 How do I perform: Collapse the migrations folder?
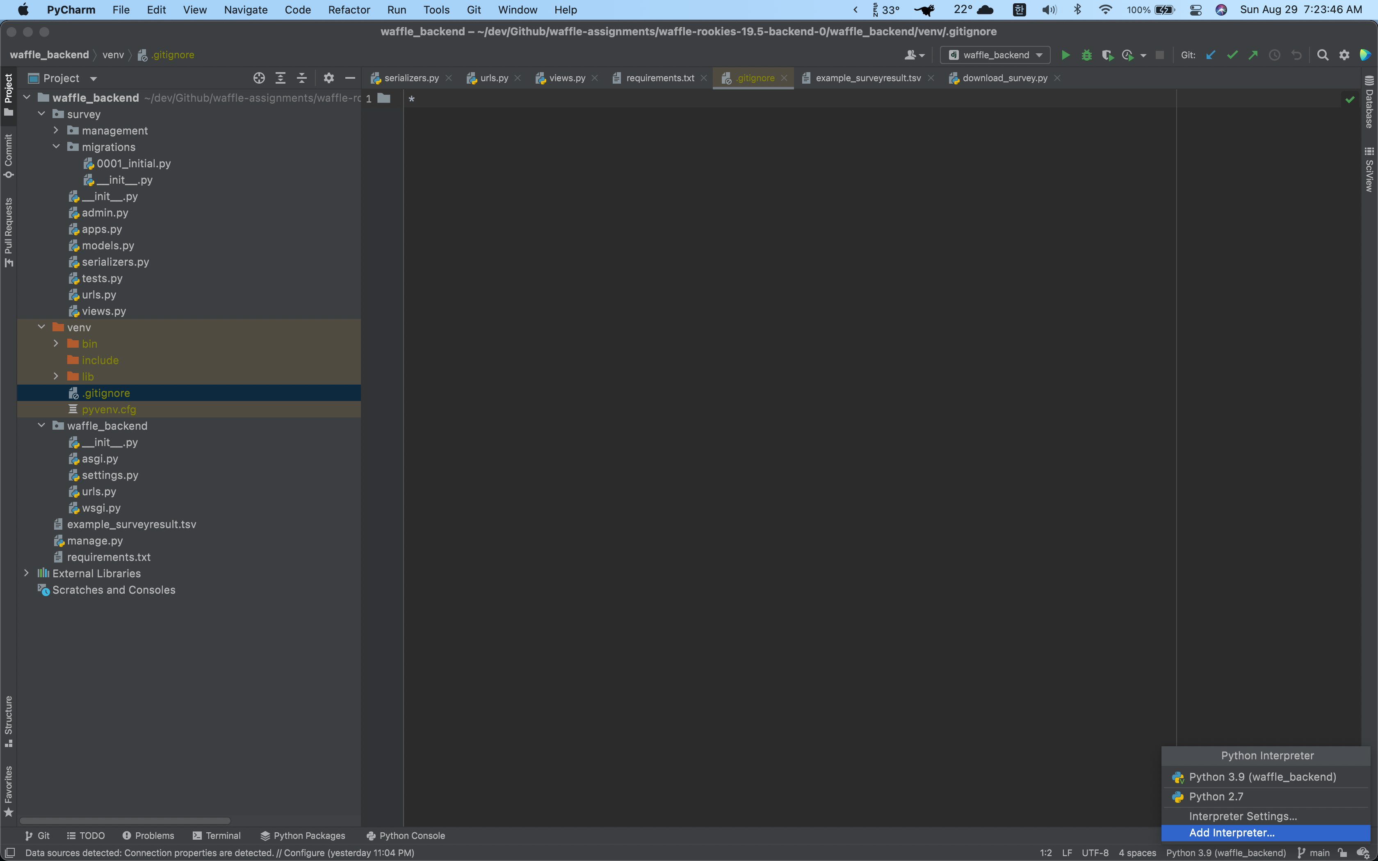point(56,147)
